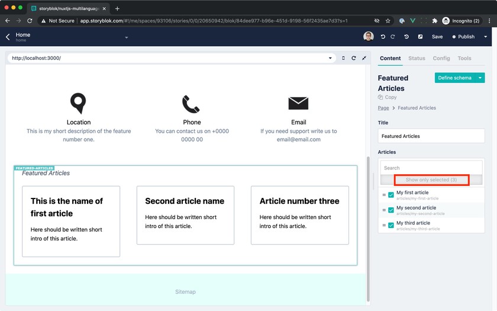The height and width of the screenshot is (311, 497).
Task: Click the browser back arrow
Action: 8,21
